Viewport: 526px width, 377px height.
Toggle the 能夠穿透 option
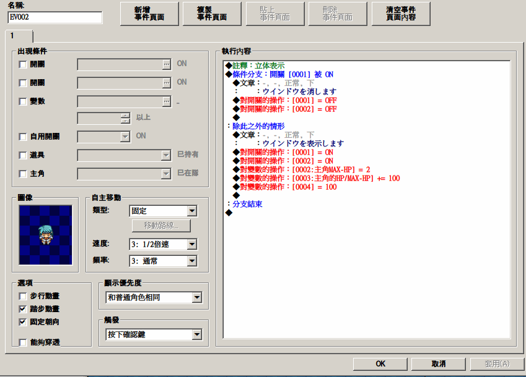[x=23, y=342]
